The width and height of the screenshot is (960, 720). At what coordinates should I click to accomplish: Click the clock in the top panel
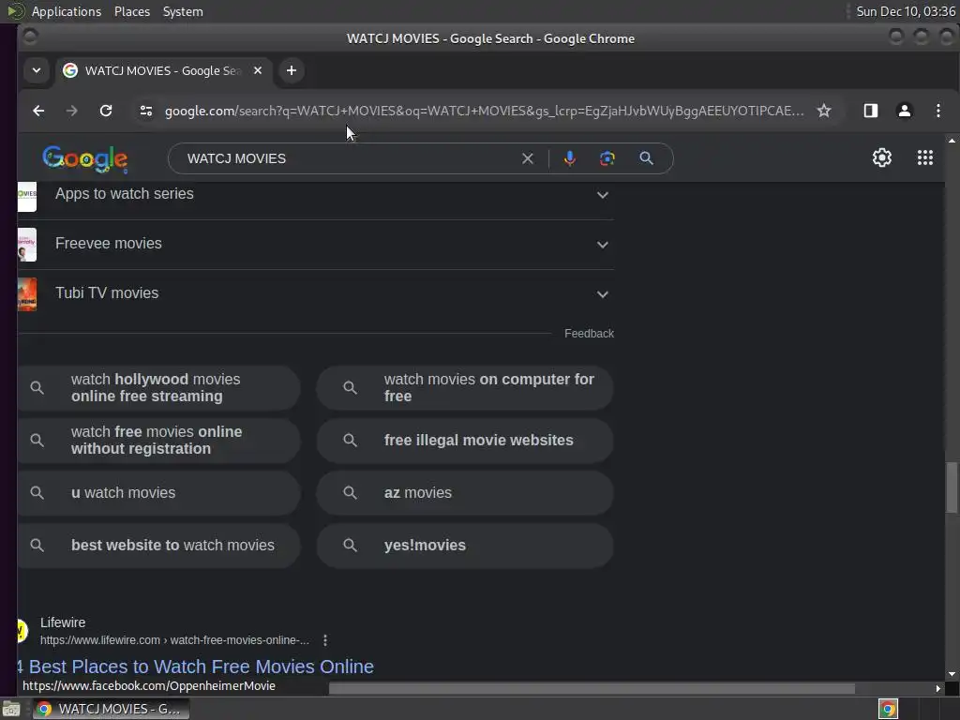(x=906, y=11)
